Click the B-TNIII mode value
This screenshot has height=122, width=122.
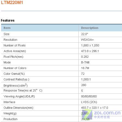[x=85, y=62]
